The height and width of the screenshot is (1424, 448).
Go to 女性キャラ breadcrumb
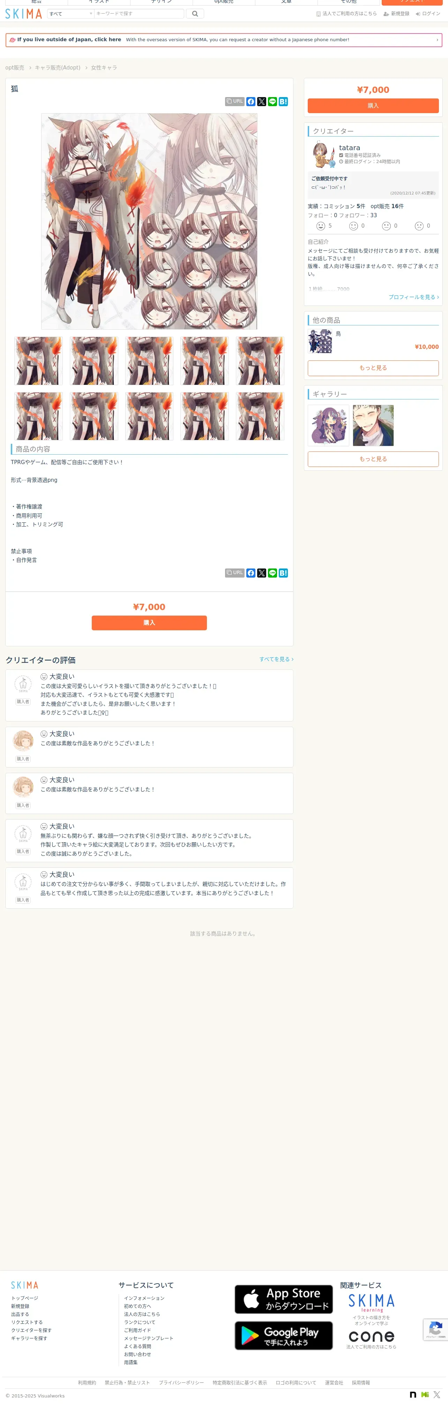[104, 67]
